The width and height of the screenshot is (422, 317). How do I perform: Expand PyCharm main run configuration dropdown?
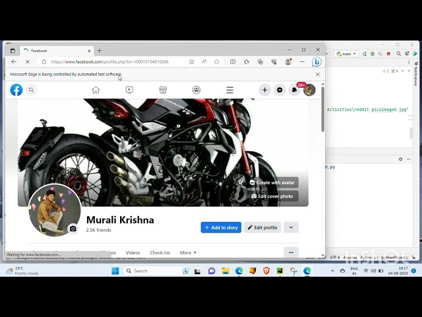[x=346, y=54]
